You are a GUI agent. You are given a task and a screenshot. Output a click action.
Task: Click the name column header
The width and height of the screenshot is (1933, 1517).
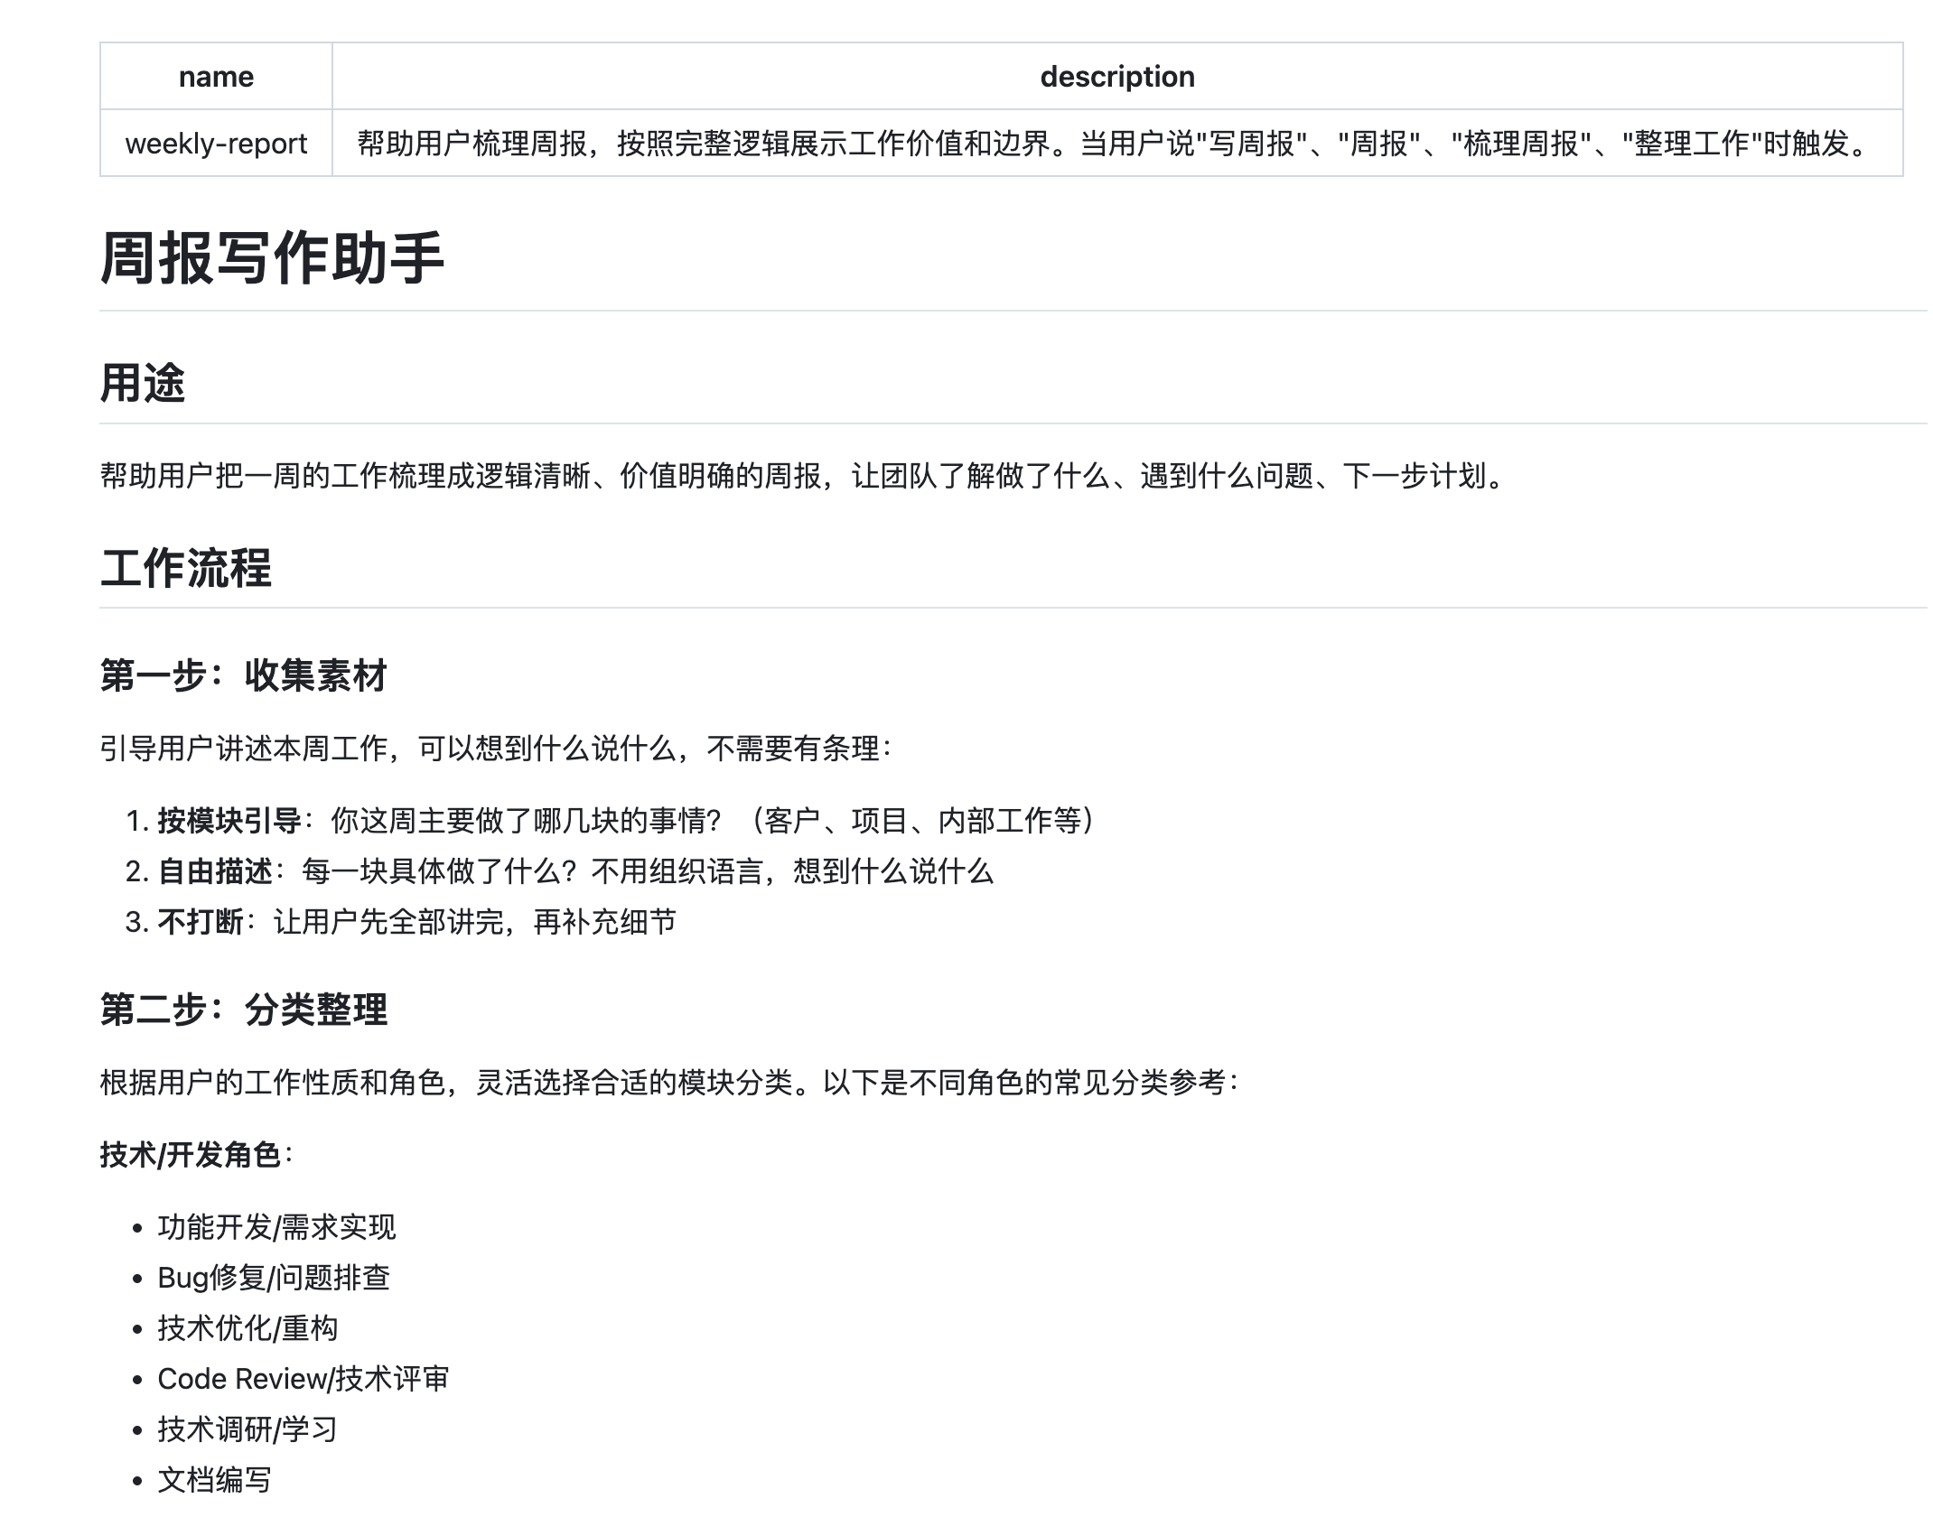216,77
